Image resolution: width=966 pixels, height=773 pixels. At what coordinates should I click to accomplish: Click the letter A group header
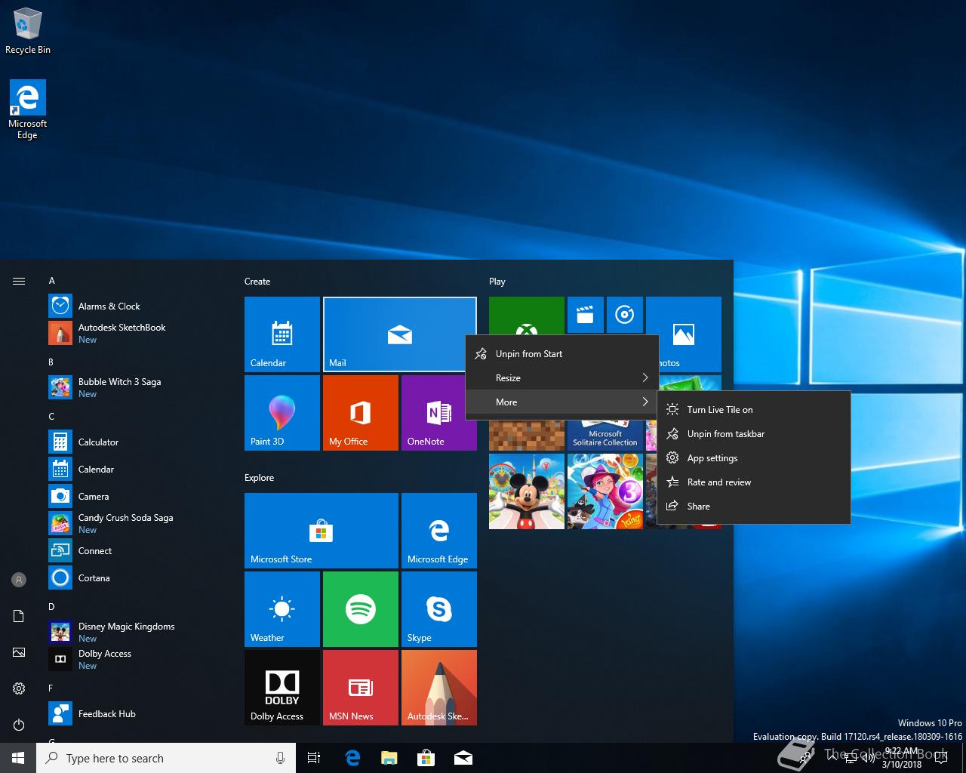(x=51, y=281)
